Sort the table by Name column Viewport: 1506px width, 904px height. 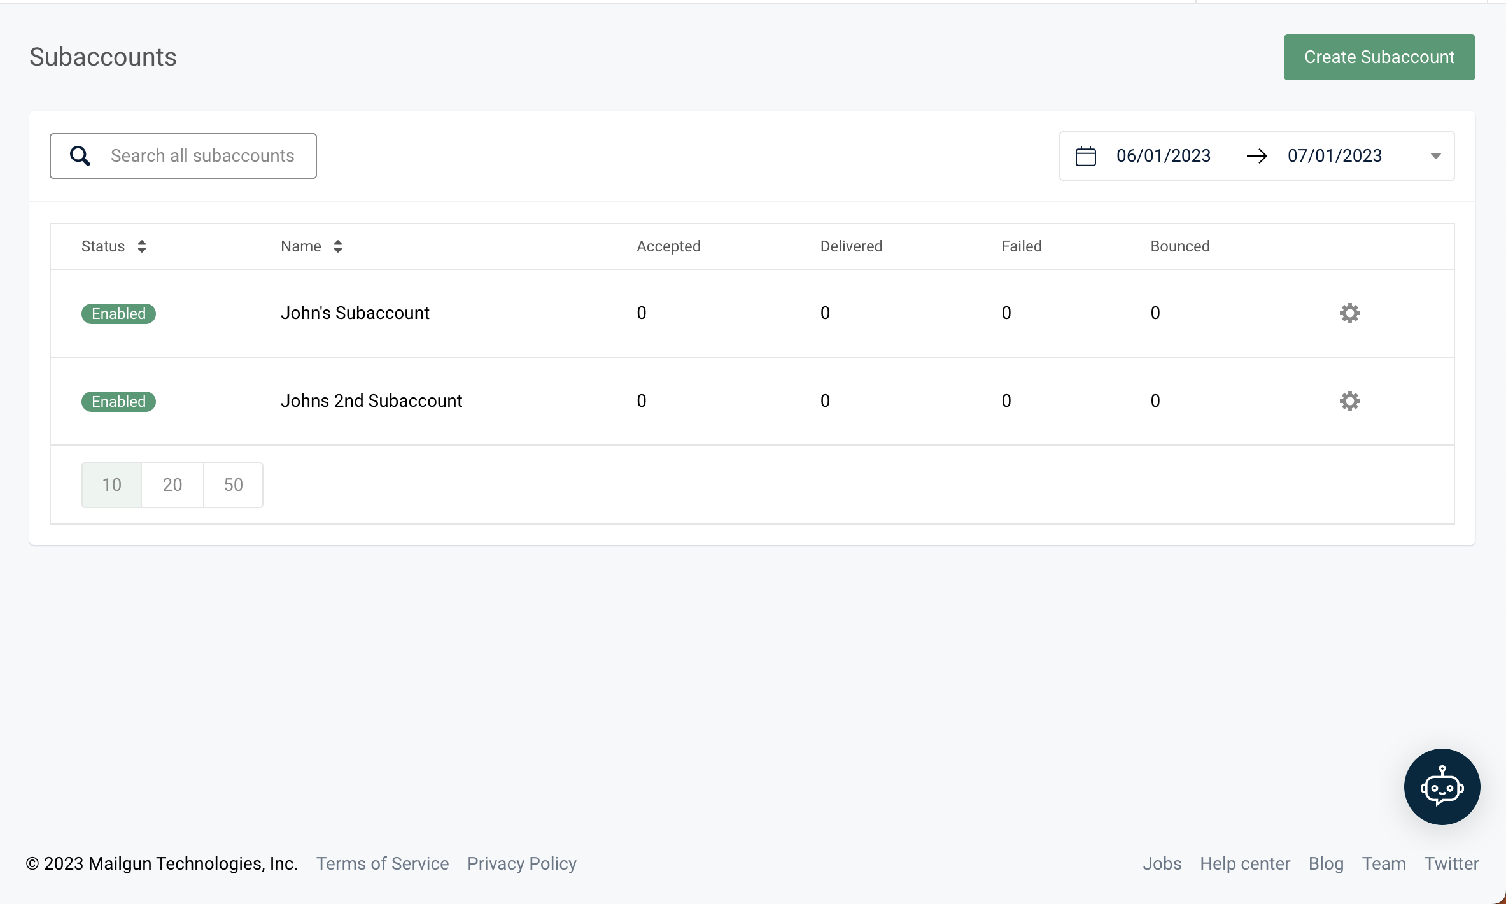pos(338,246)
